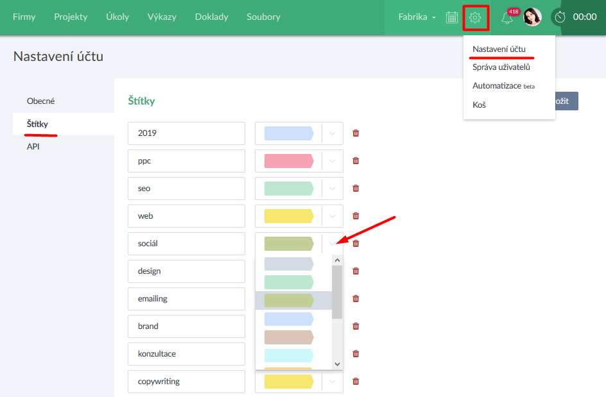This screenshot has height=397, width=606.
Task: Open the Projekty menu item
Action: point(71,17)
